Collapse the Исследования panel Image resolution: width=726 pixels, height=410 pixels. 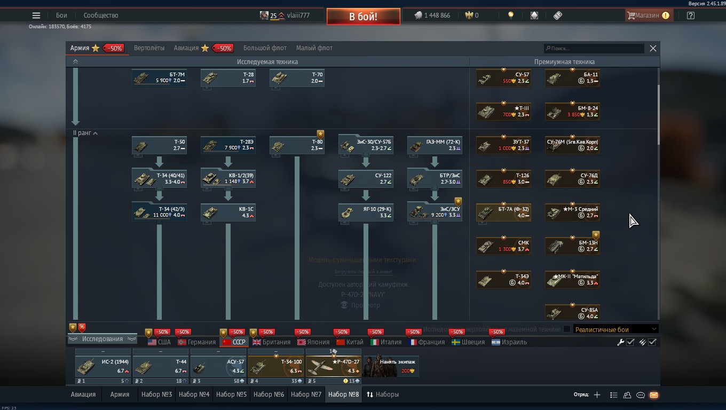[x=102, y=339]
